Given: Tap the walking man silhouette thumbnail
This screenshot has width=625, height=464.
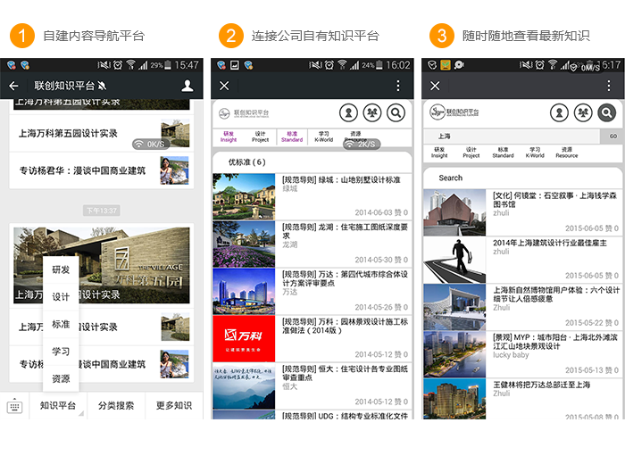Looking at the screenshot, I should pyautogui.click(x=454, y=260).
